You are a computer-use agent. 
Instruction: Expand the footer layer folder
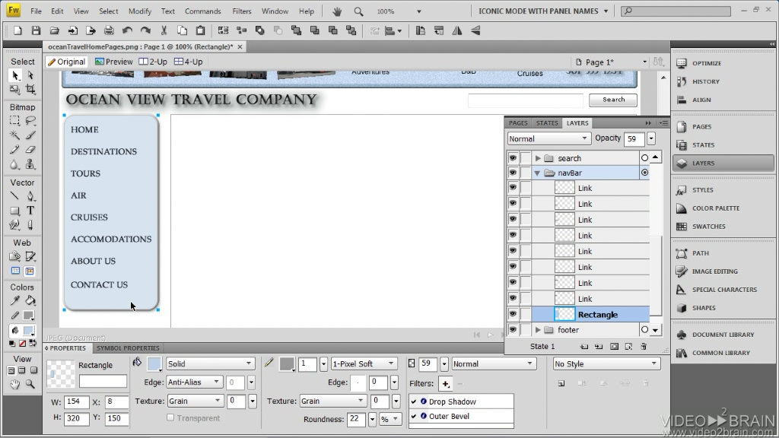(538, 330)
